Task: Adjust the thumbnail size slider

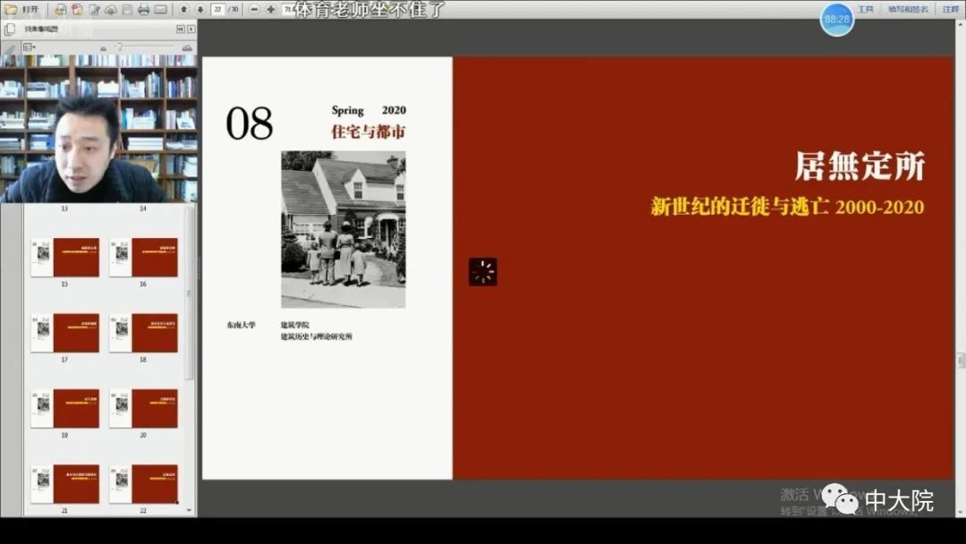Action: click(x=118, y=47)
